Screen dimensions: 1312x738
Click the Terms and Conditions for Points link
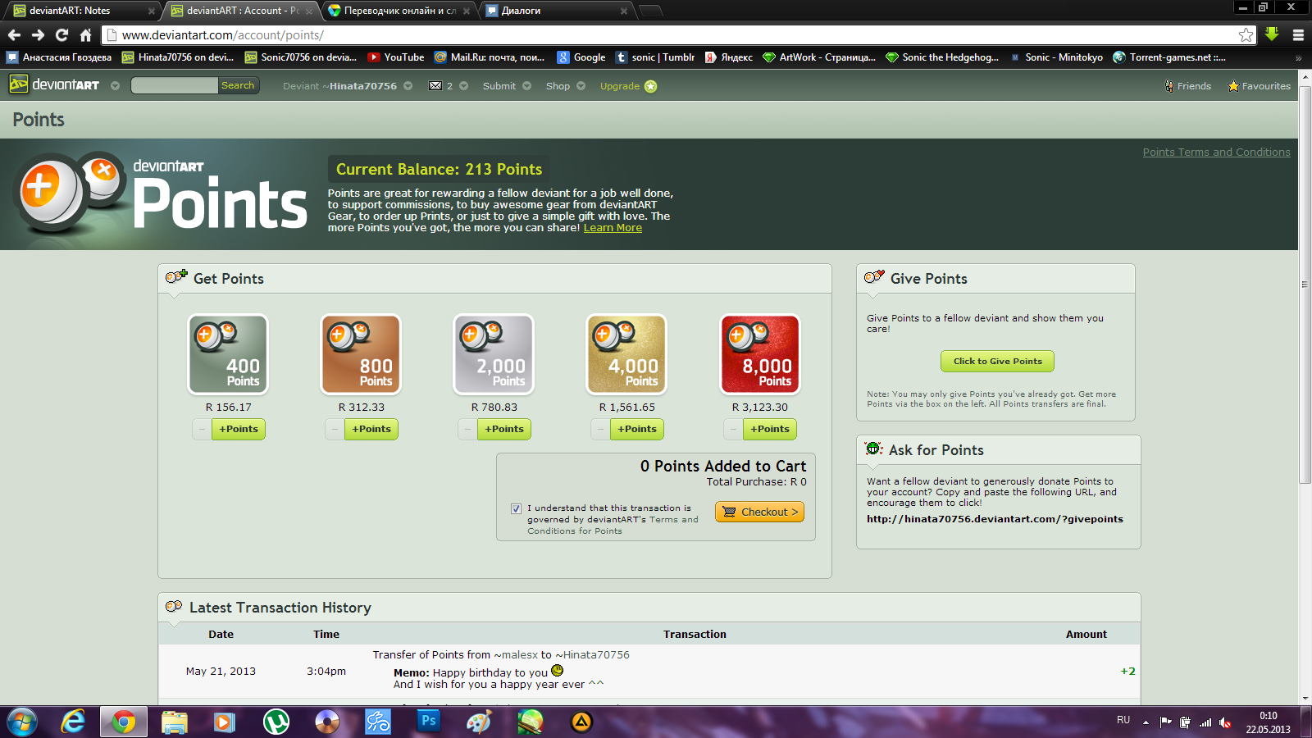click(613, 525)
